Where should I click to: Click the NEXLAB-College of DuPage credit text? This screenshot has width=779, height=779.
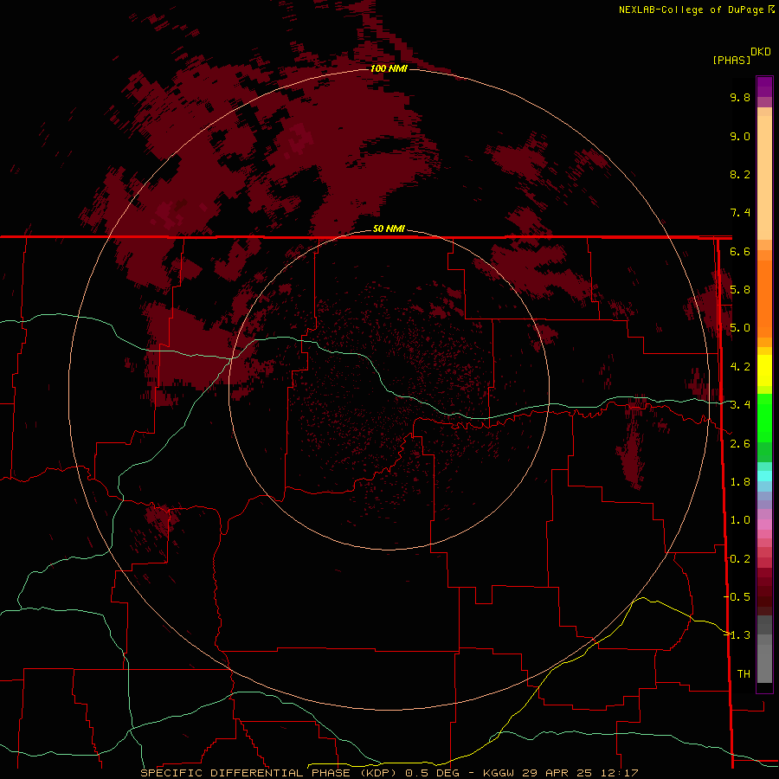click(692, 10)
